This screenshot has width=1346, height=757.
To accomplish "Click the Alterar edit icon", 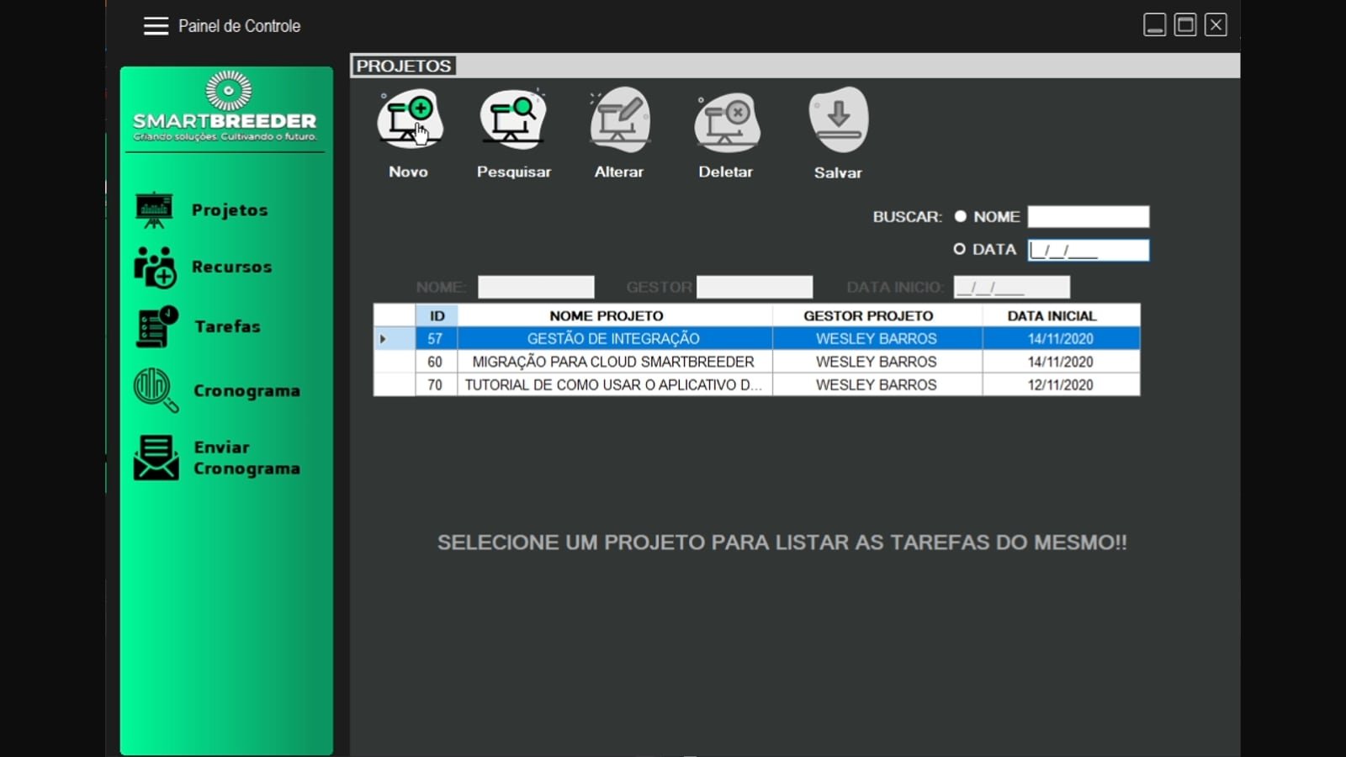I will 620,120.
